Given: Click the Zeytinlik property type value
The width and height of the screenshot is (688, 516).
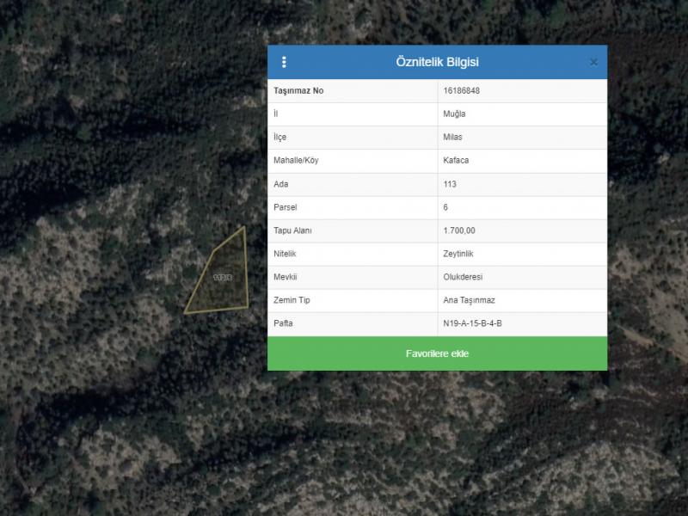Looking at the screenshot, I should 459,254.
